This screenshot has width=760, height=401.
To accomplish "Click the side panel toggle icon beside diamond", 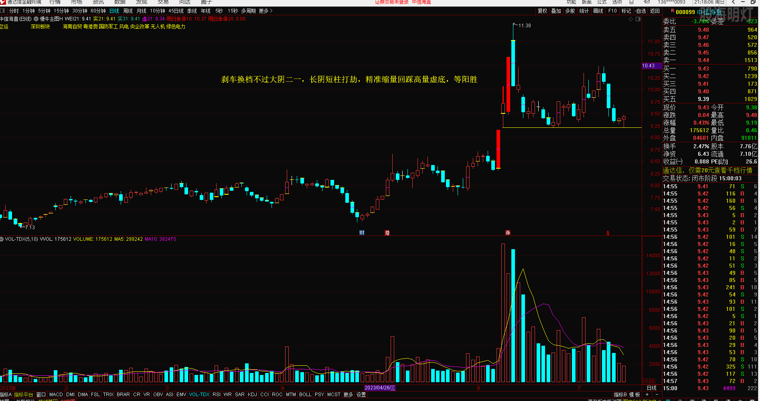I will [638, 19].
